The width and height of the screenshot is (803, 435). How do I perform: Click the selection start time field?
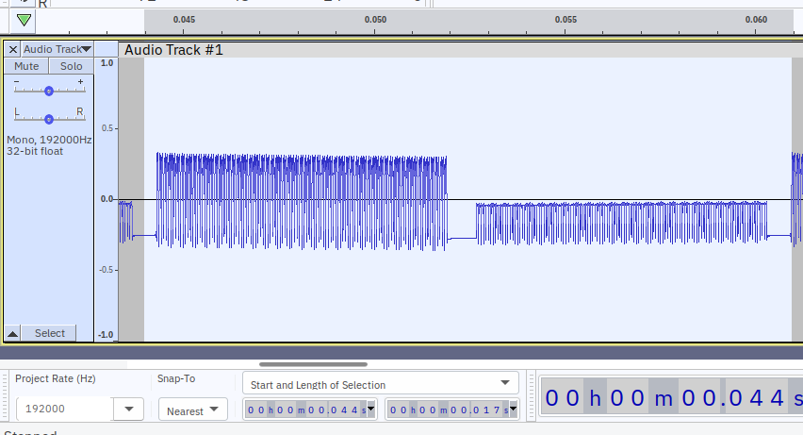coord(303,410)
